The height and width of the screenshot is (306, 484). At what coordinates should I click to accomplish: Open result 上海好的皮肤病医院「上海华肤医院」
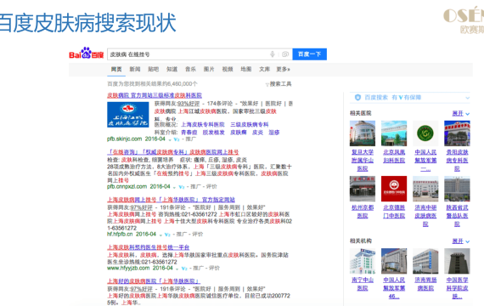tap(154, 281)
